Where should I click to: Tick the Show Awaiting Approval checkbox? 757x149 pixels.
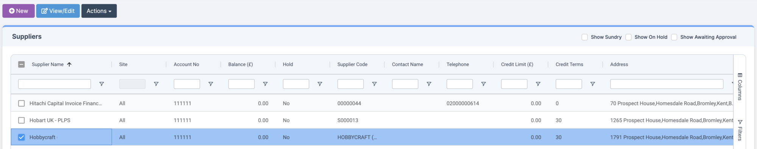(674, 37)
